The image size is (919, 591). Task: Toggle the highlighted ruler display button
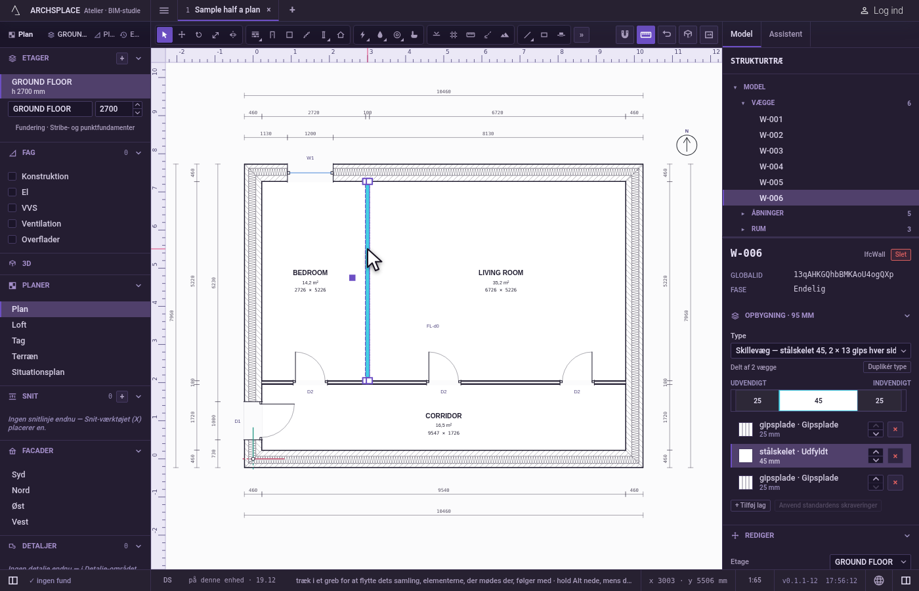[x=646, y=34]
